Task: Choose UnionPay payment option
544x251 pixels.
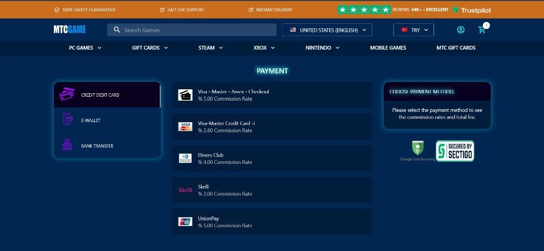Action: 273,222
